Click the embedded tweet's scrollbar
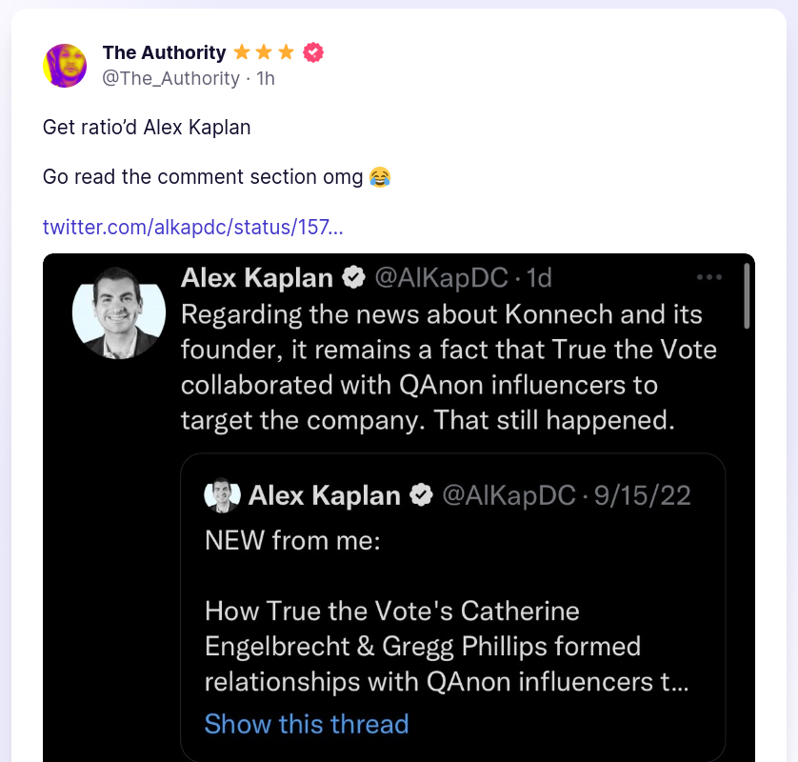Screen dimensions: 798x762 748,295
